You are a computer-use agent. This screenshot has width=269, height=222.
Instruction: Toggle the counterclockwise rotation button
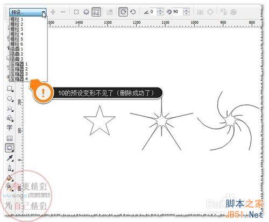[x=133, y=12]
